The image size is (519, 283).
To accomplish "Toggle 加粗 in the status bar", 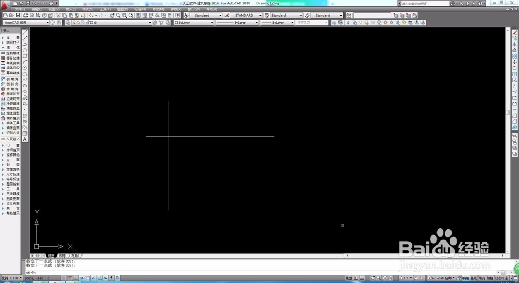I will pos(490,278).
